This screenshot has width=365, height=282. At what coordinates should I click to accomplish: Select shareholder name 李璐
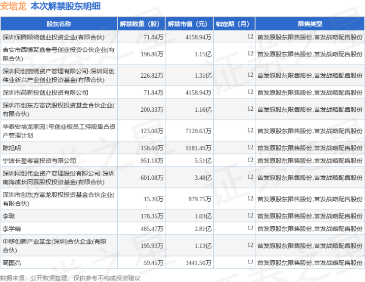[9, 216]
